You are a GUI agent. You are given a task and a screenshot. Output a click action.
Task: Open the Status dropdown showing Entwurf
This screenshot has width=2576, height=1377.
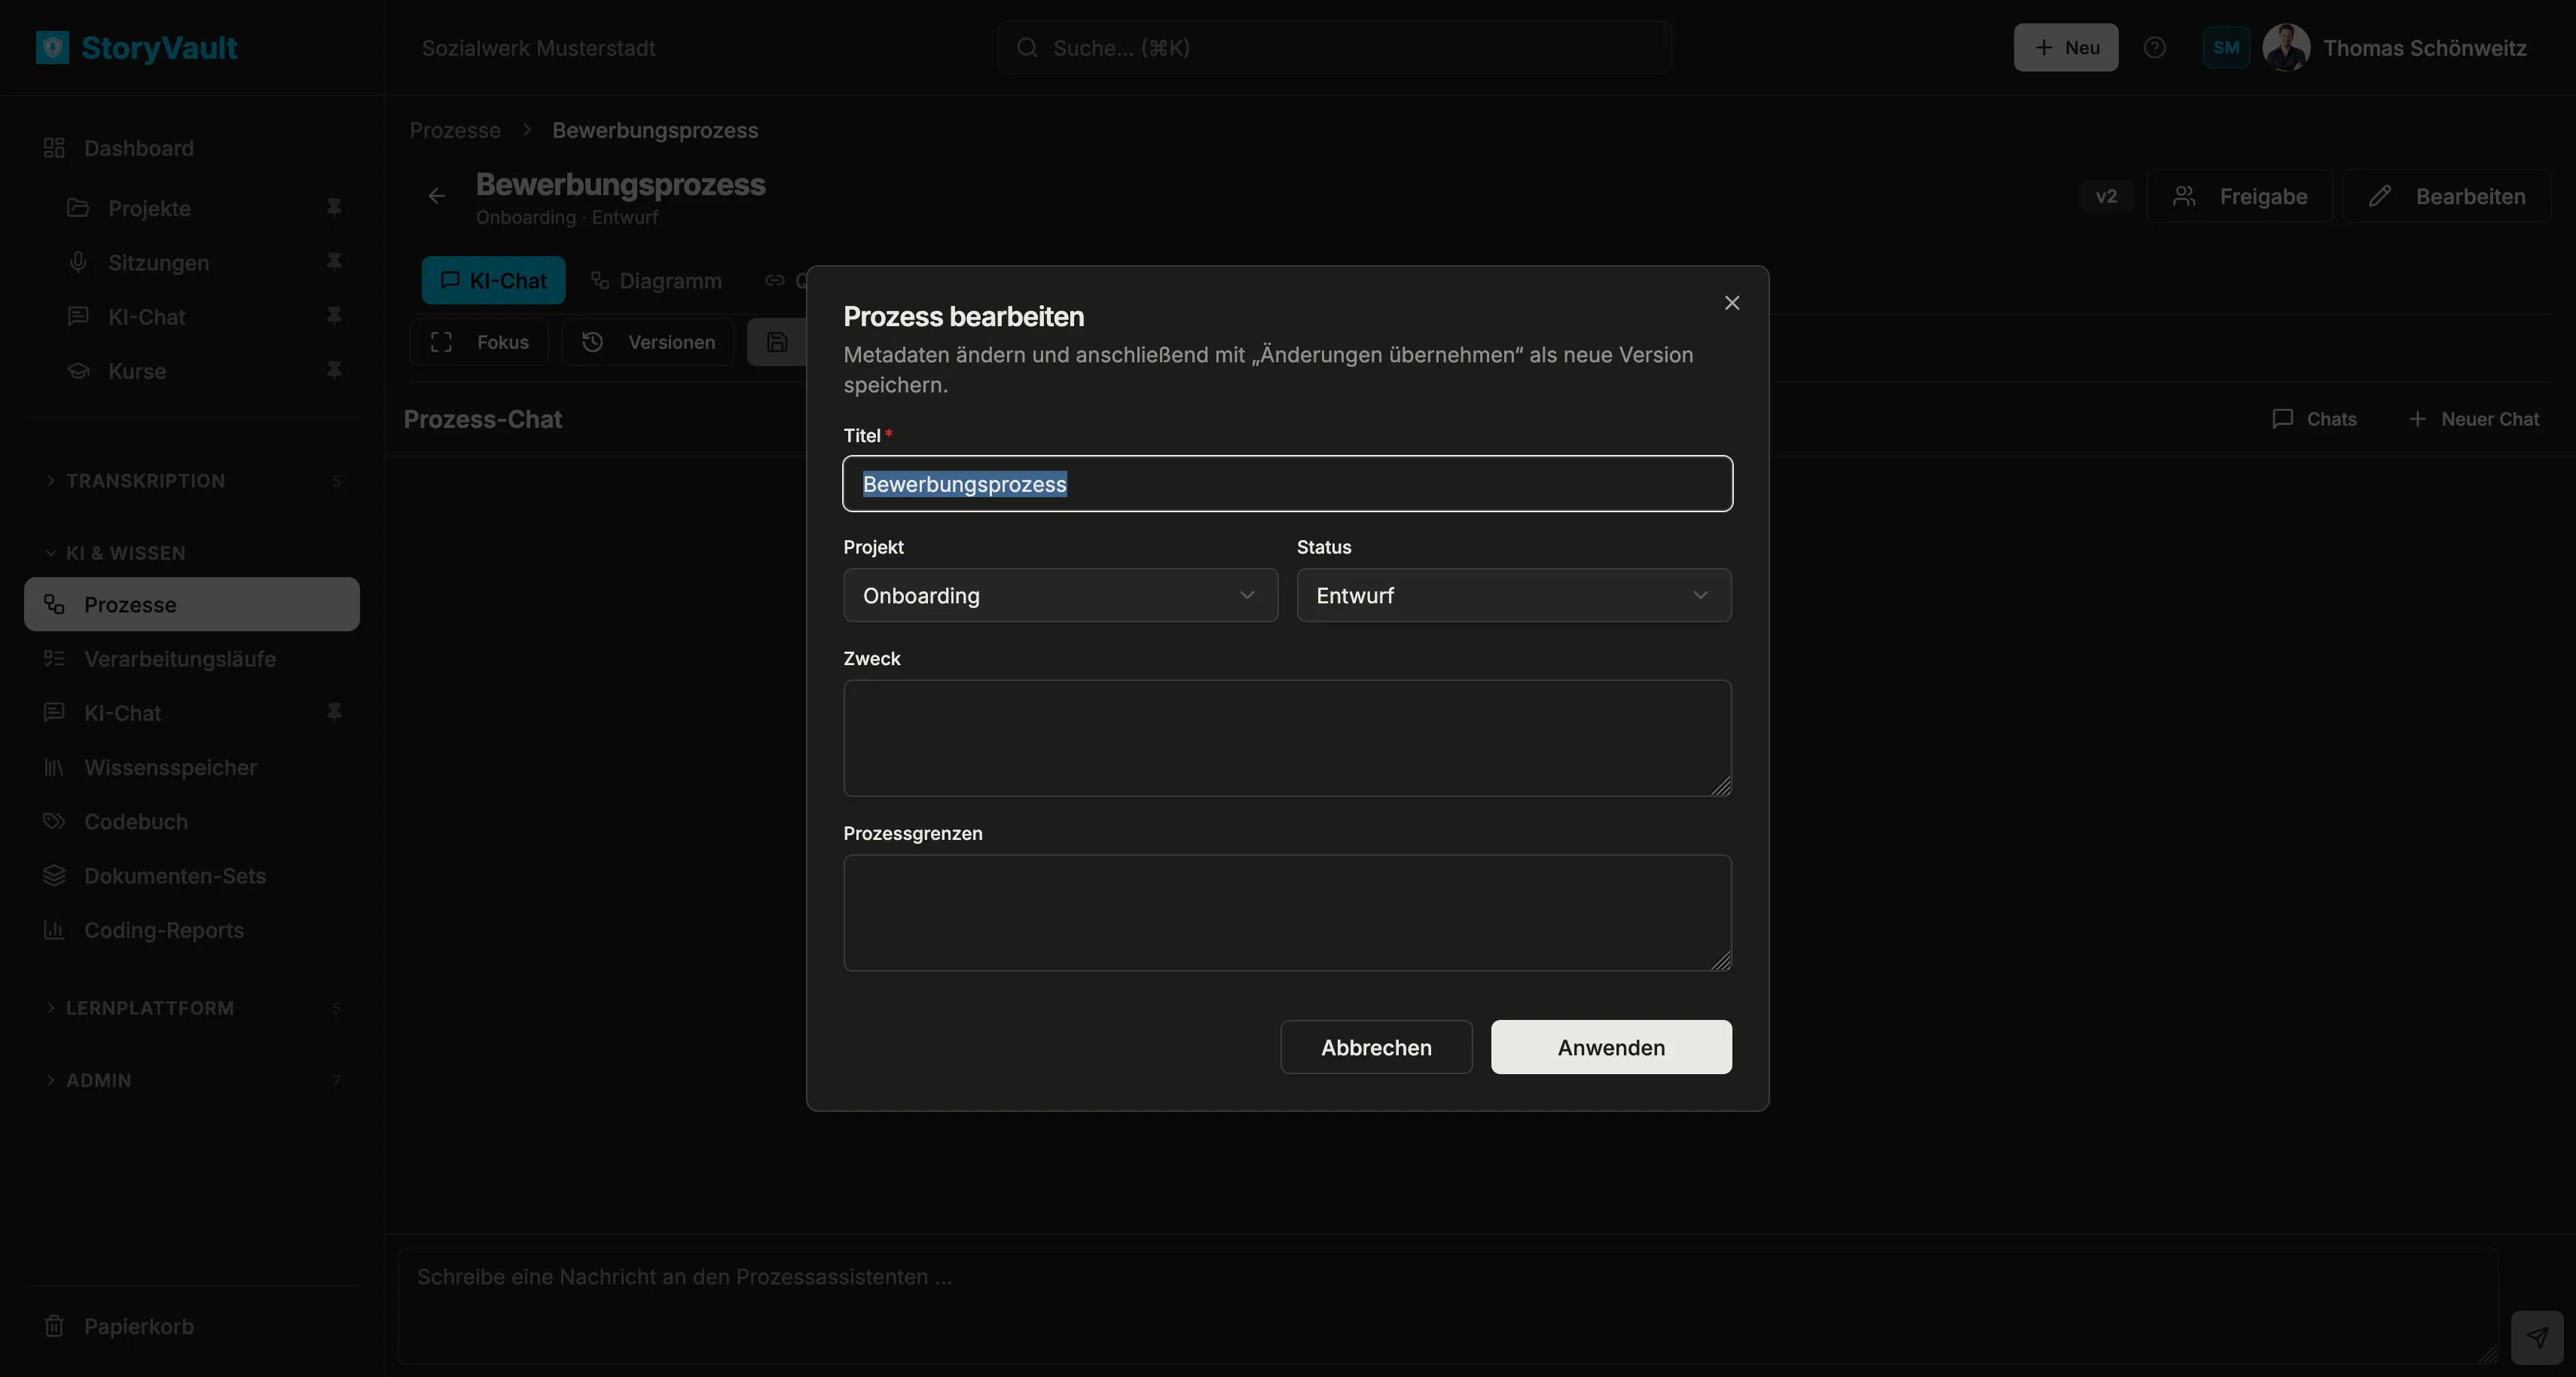pos(1514,595)
